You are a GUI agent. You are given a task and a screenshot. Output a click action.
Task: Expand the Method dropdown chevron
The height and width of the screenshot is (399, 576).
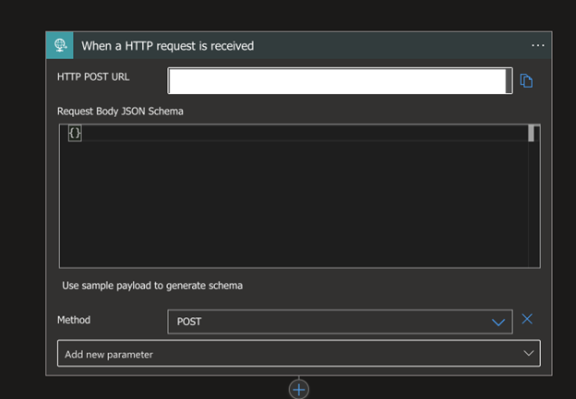pyautogui.click(x=499, y=322)
